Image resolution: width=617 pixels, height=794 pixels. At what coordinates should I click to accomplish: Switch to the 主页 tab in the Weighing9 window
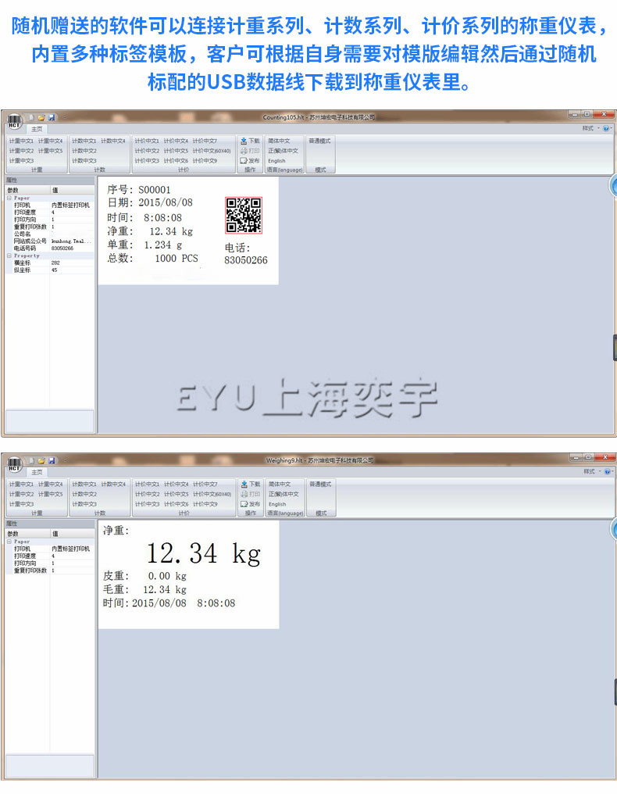tap(37, 472)
